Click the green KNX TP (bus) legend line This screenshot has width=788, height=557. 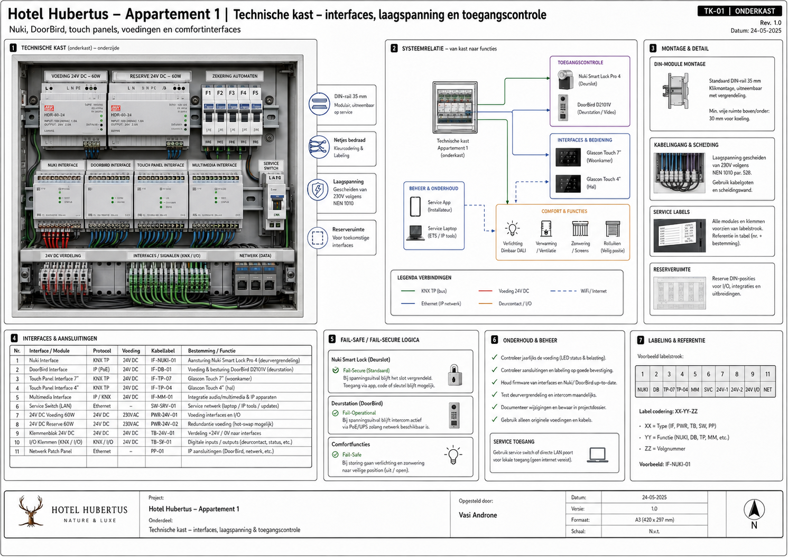pos(408,291)
